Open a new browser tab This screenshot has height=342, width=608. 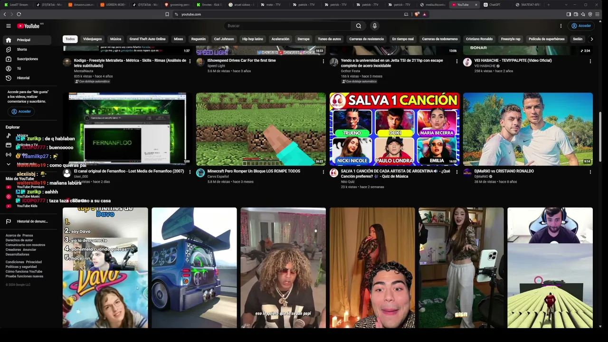tap(549, 5)
